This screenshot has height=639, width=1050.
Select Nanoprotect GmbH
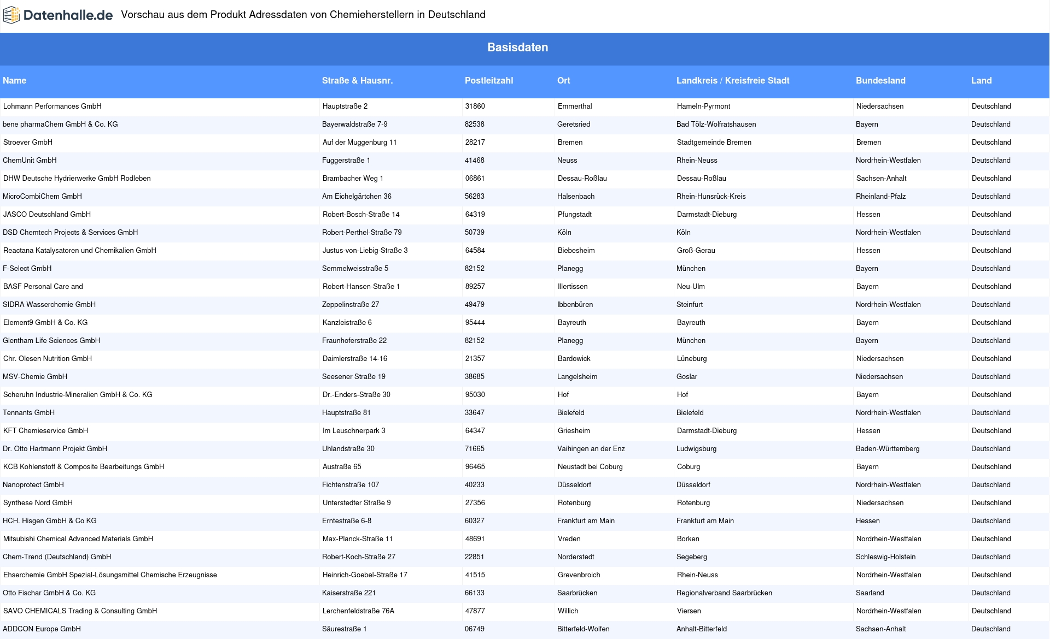point(33,485)
